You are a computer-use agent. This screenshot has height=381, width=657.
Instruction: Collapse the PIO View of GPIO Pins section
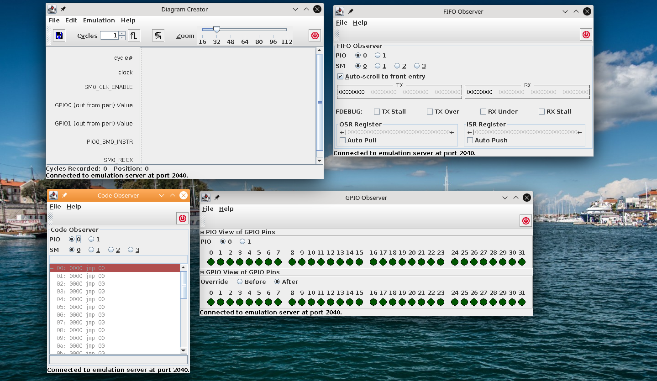[x=202, y=232]
